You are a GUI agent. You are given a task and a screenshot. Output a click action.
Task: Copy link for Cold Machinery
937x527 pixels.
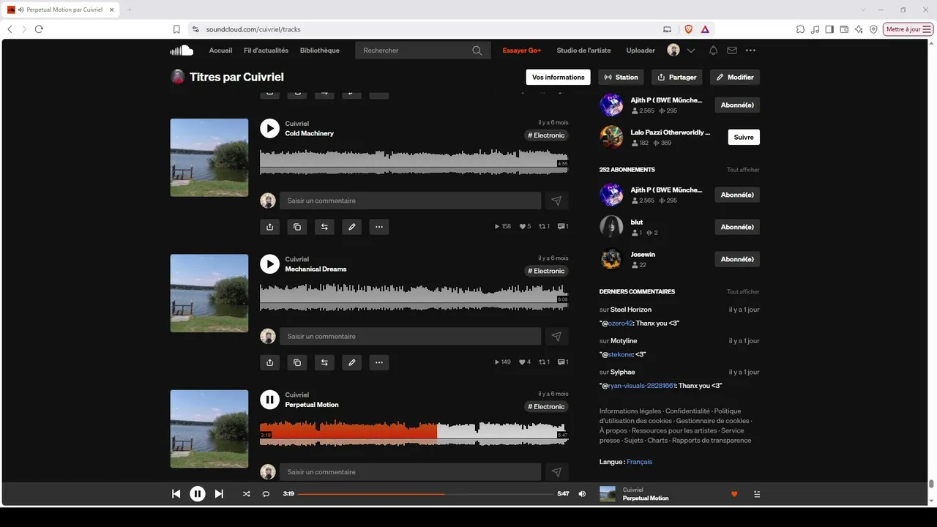[x=296, y=227]
